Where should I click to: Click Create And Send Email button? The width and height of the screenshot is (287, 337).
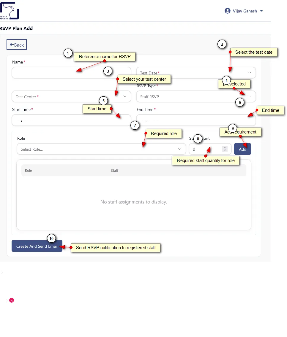[x=37, y=246]
